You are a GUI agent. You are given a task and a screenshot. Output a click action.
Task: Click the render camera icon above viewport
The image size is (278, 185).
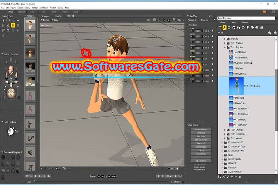(149, 20)
